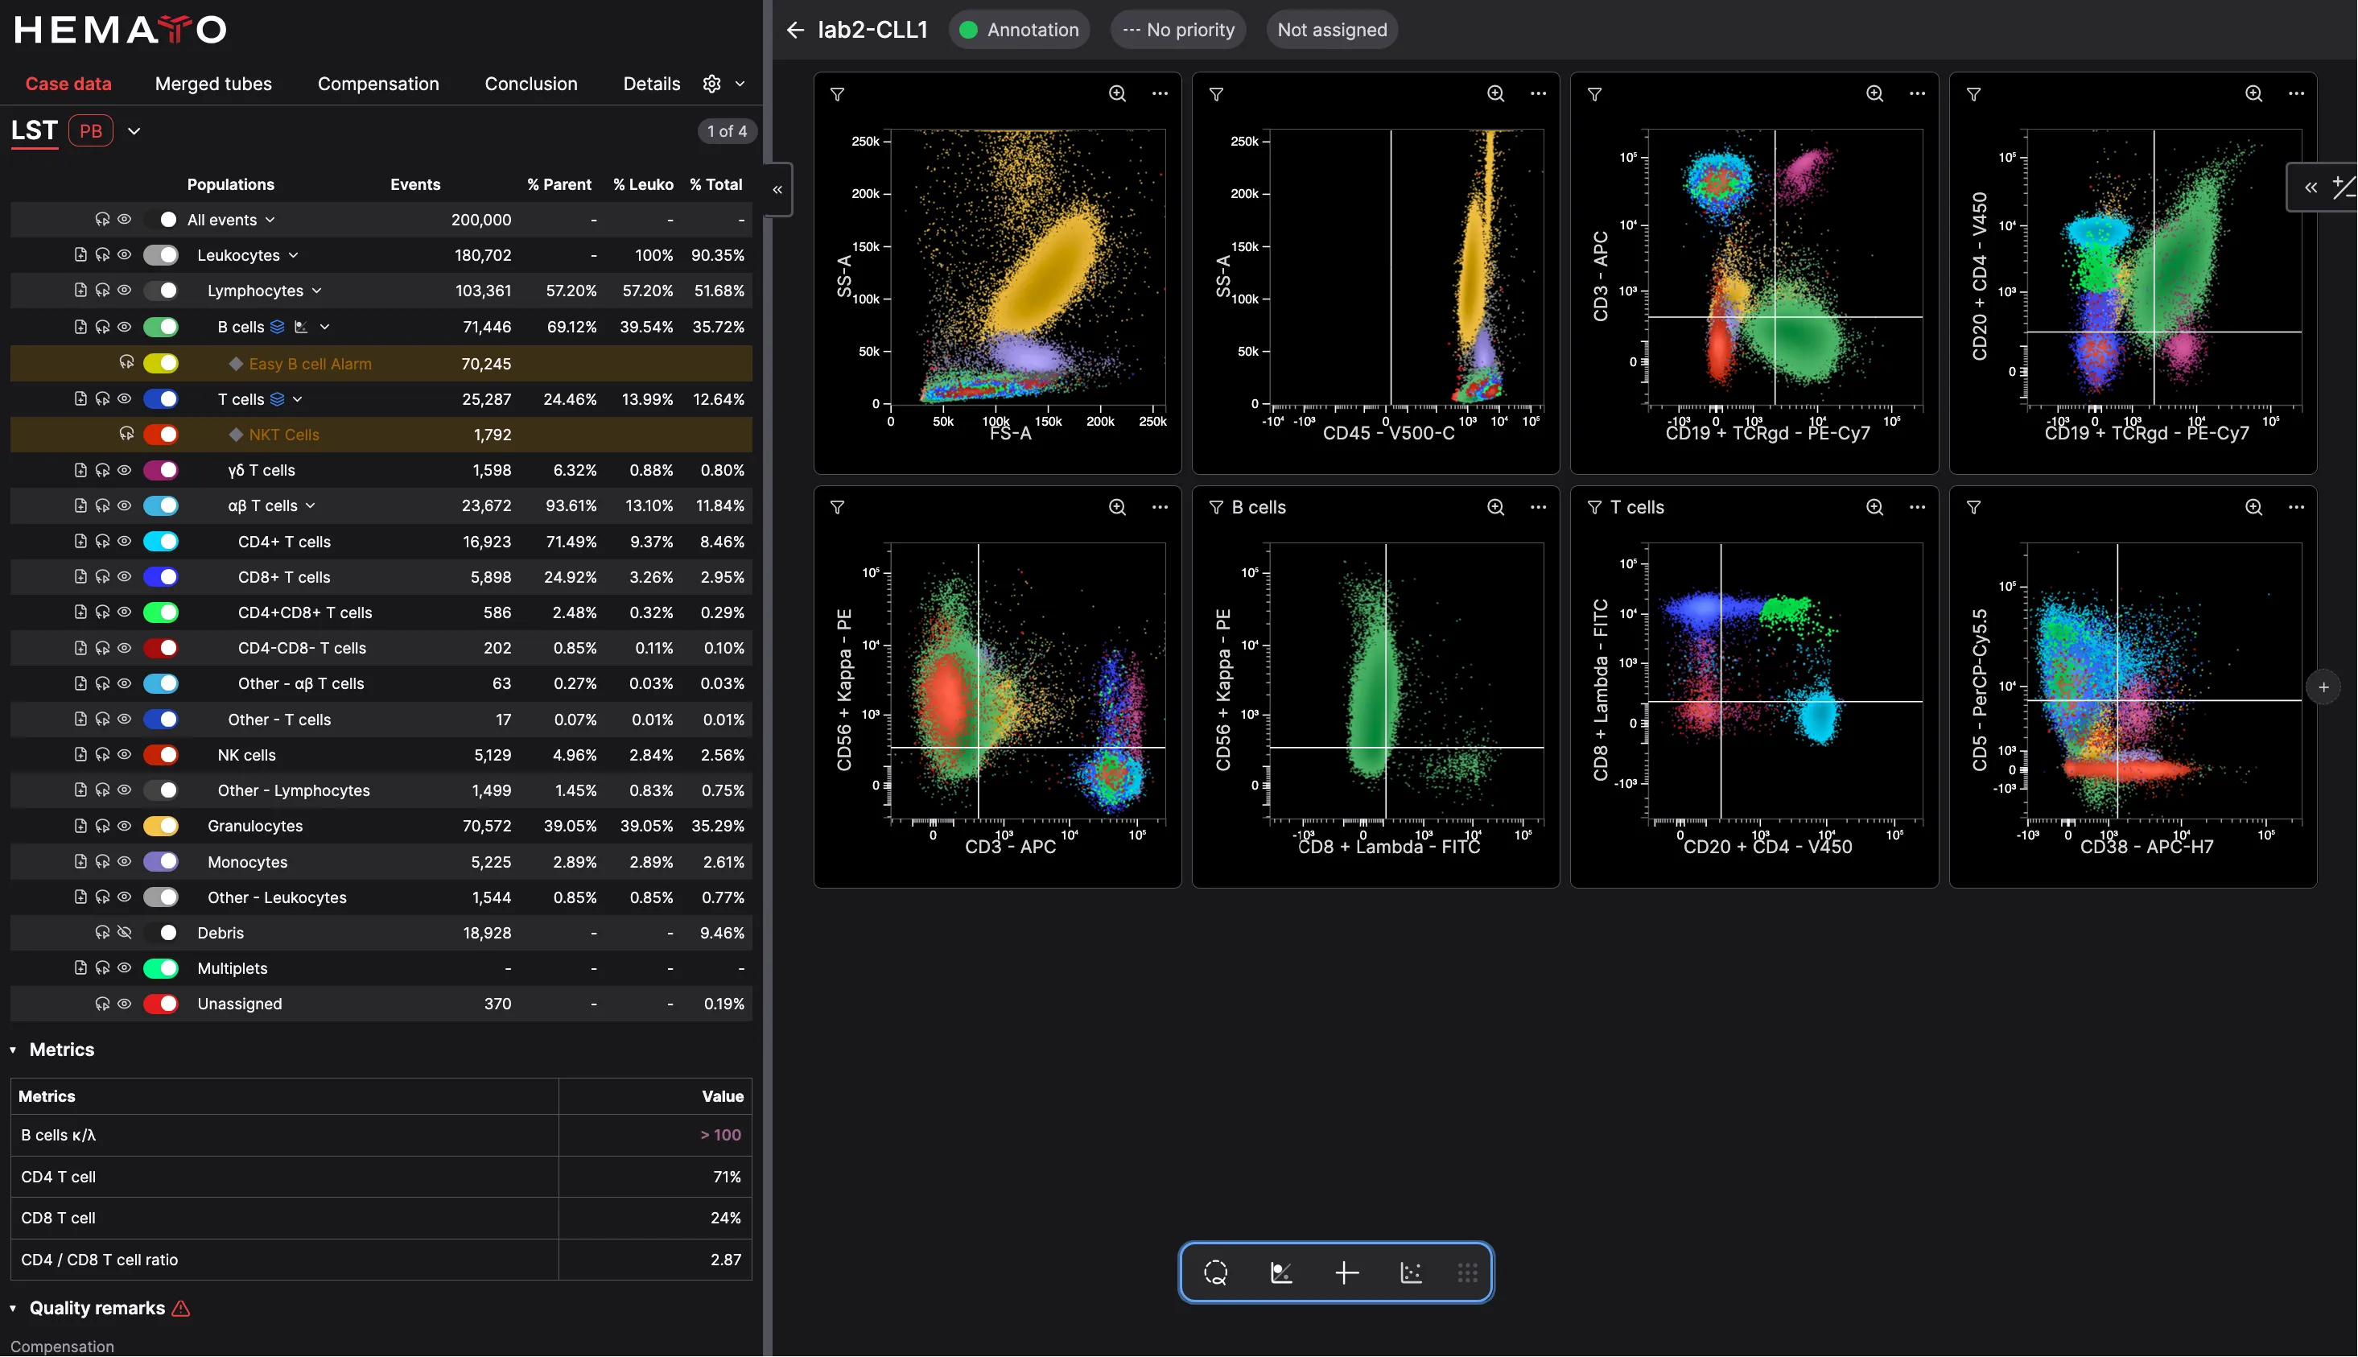Go back using the arrow beside lab2-CLL1

tap(794, 30)
